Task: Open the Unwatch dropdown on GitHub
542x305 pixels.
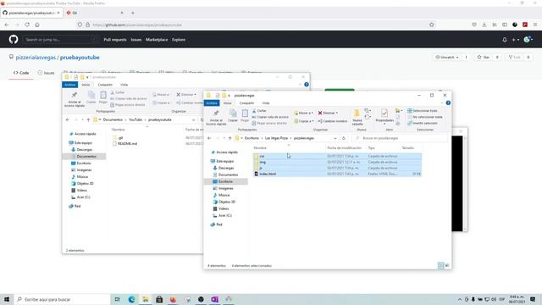Action: (446, 57)
